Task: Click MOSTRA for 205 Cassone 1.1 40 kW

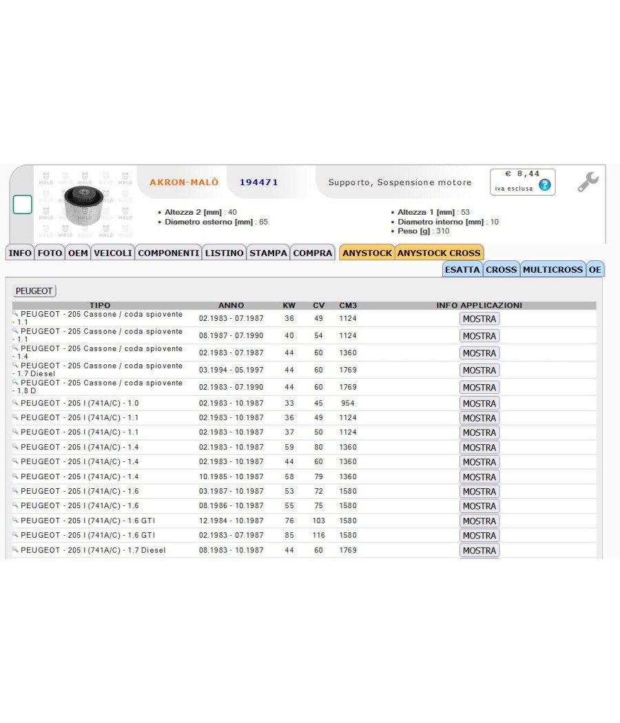Action: point(479,336)
